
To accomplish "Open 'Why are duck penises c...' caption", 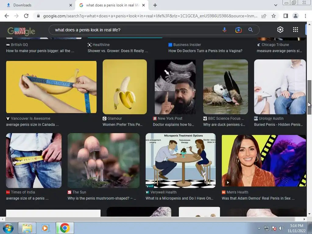I will coord(224,125).
